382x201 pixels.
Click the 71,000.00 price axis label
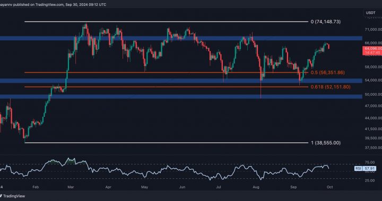pos(373,30)
